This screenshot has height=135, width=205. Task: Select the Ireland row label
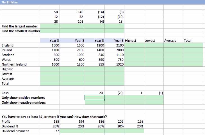click(x=20, y=50)
